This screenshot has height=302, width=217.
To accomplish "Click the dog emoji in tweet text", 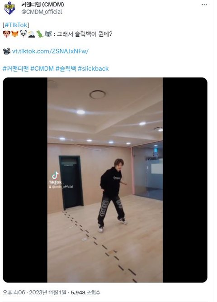I will [x=6, y=34].
